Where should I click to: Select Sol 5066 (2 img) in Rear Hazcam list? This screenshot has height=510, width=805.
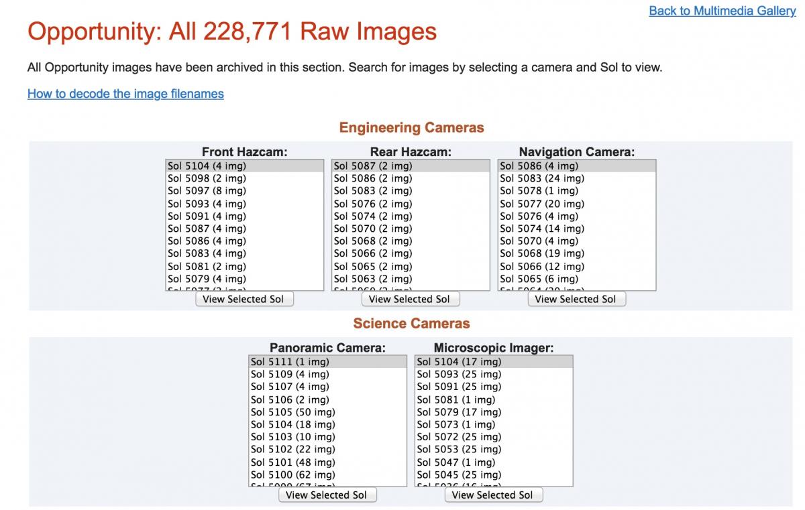411,254
